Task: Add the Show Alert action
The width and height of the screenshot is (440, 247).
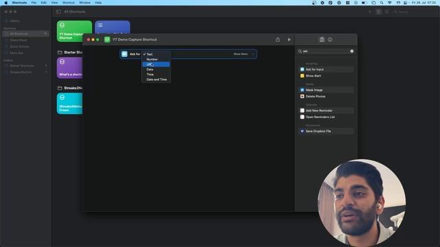Action: click(326, 76)
